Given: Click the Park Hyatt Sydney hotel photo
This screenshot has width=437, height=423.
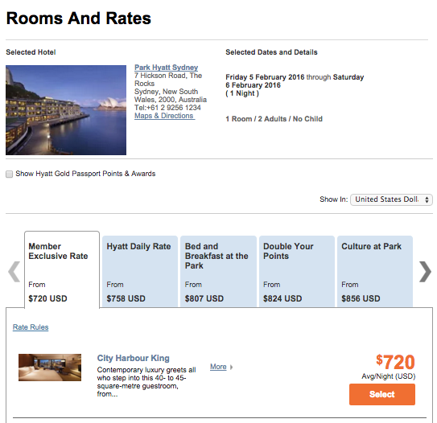Looking at the screenshot, I should (66, 110).
